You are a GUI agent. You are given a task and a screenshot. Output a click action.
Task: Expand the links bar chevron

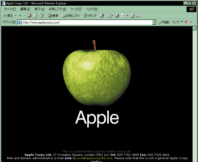pyautogui.click(x=181, y=21)
